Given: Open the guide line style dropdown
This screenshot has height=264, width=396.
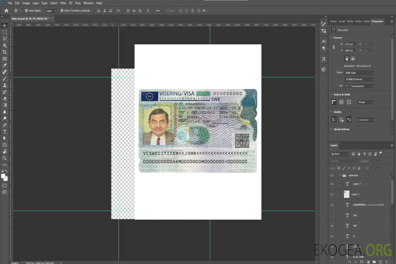Looking at the screenshot, I should pos(366,120).
